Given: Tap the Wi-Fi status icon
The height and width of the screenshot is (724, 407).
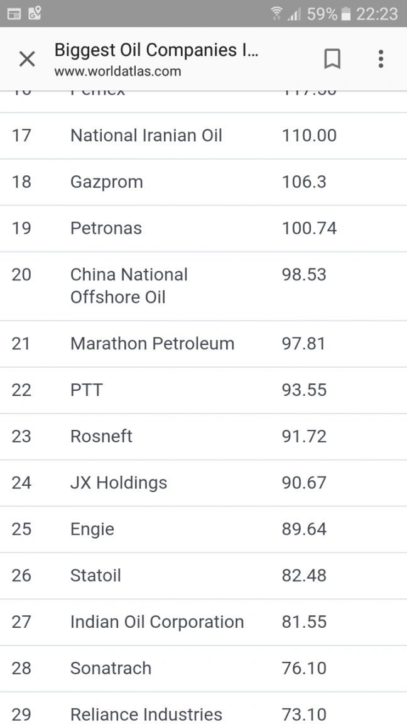Looking at the screenshot, I should pyautogui.click(x=276, y=13).
